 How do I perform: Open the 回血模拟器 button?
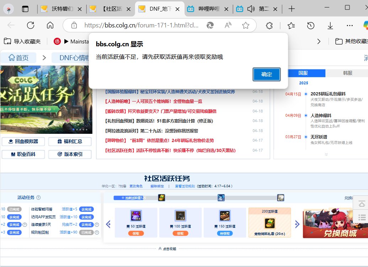pos(23,141)
